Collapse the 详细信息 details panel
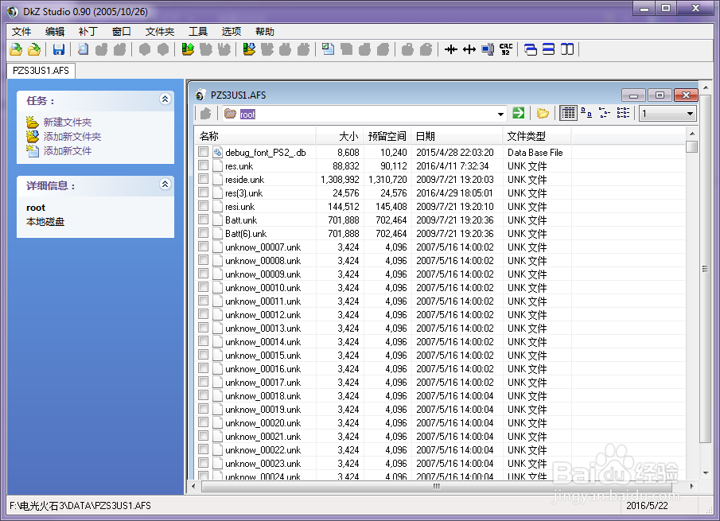720x521 pixels. click(x=165, y=184)
